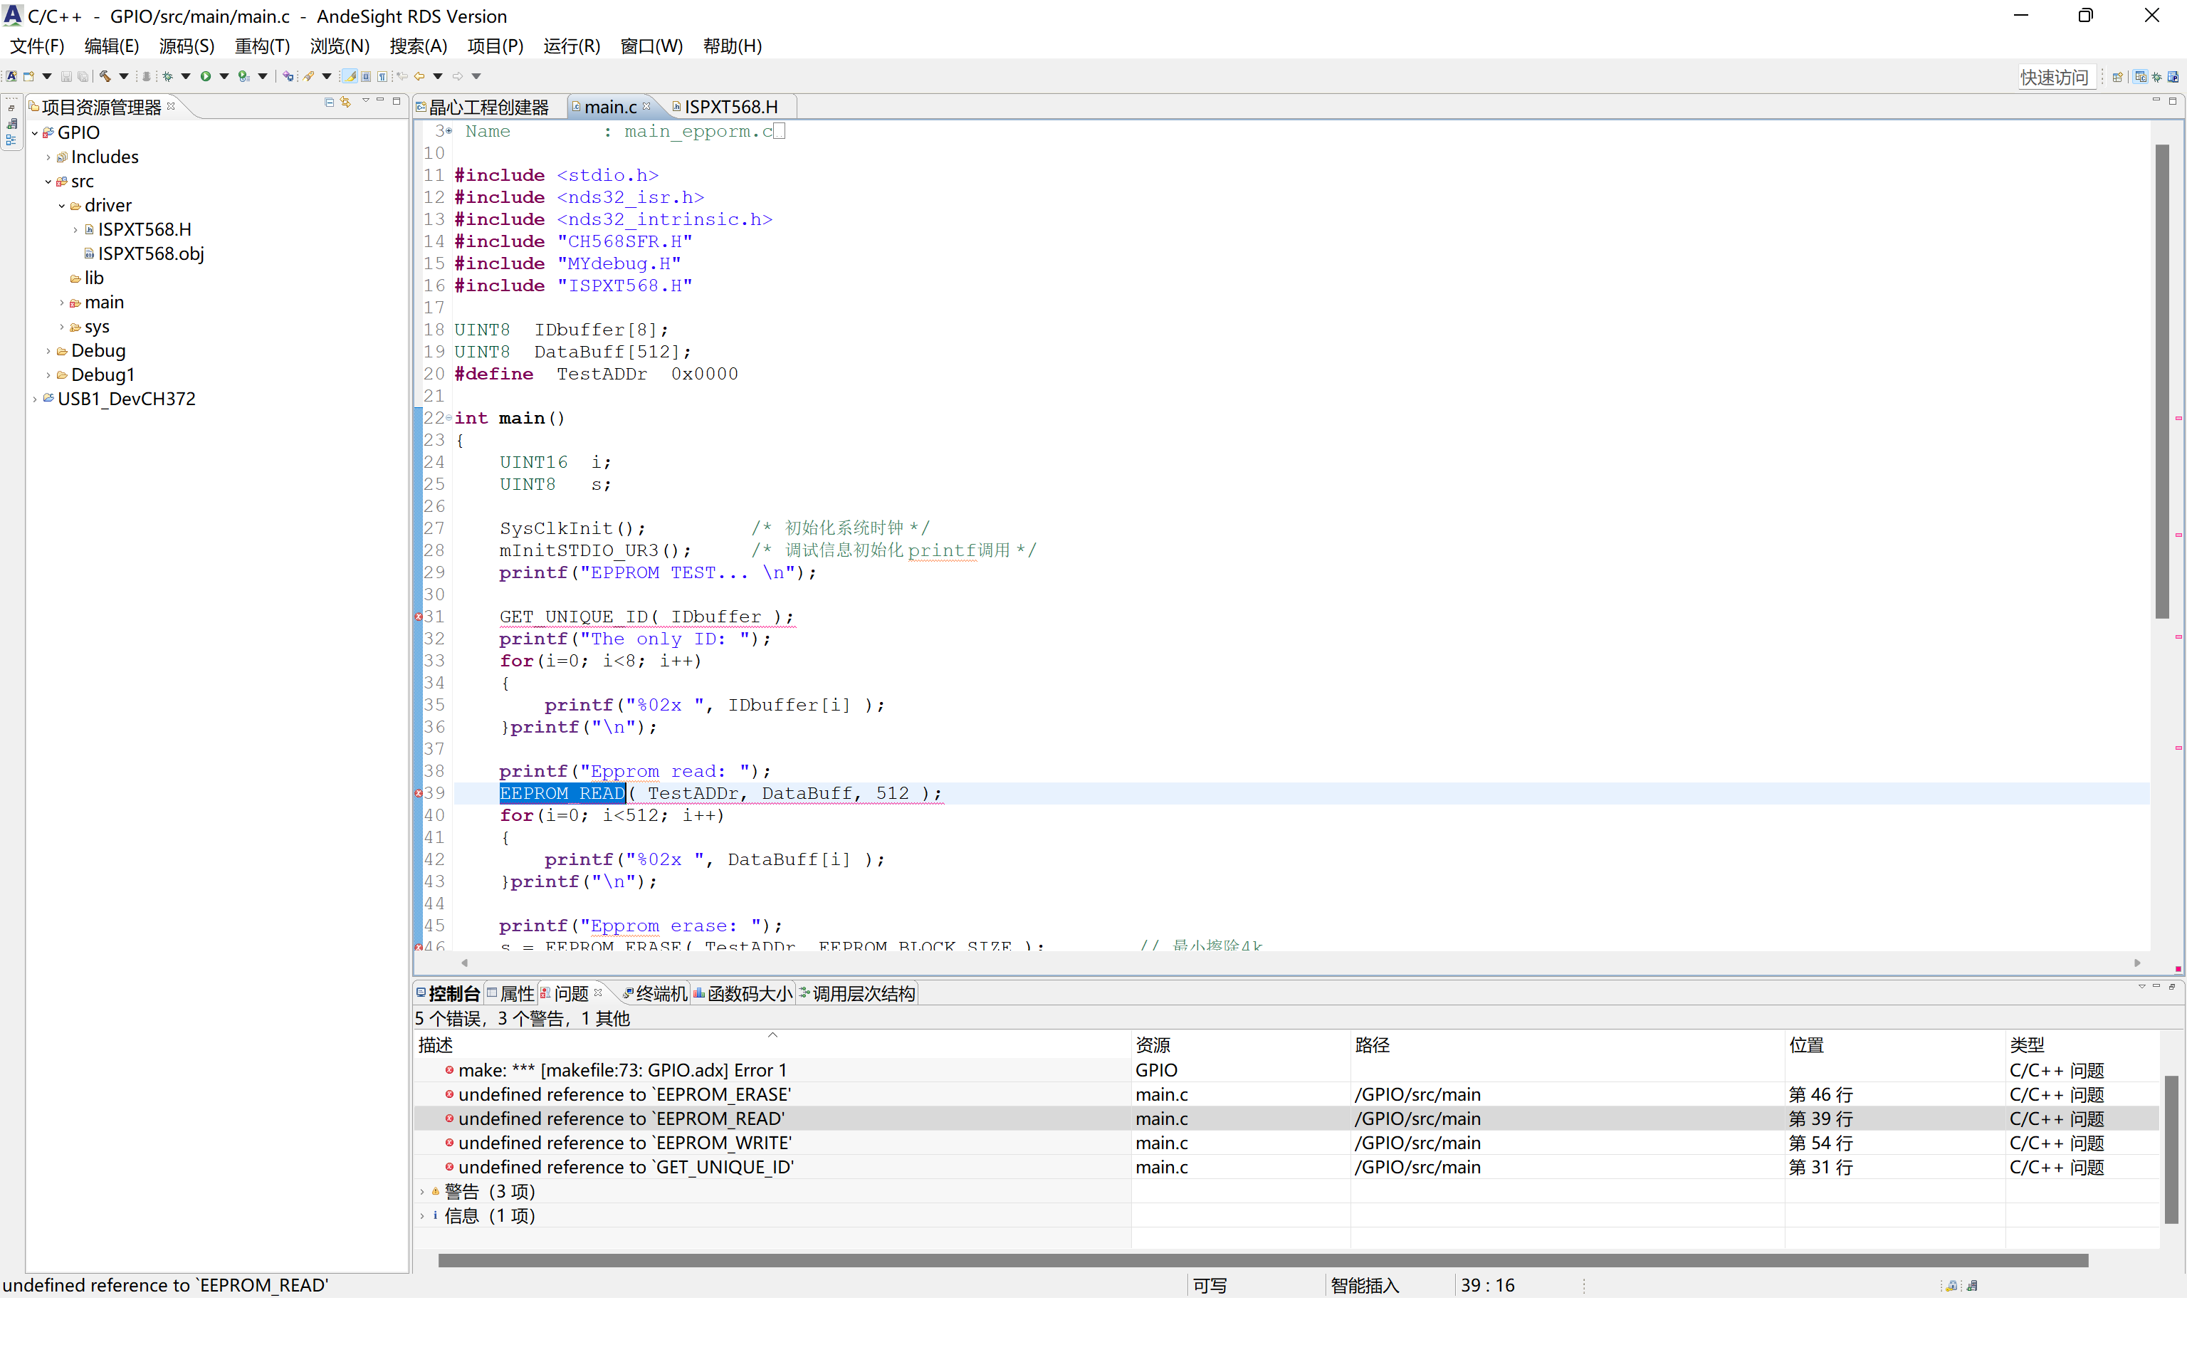This screenshot has width=2187, height=1367.
Task: Open the New file dropdown arrow
Action: click(47, 77)
